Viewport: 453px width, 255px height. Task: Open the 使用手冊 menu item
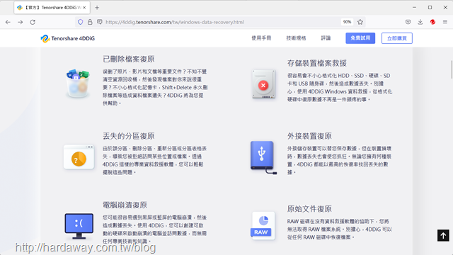[x=261, y=38]
